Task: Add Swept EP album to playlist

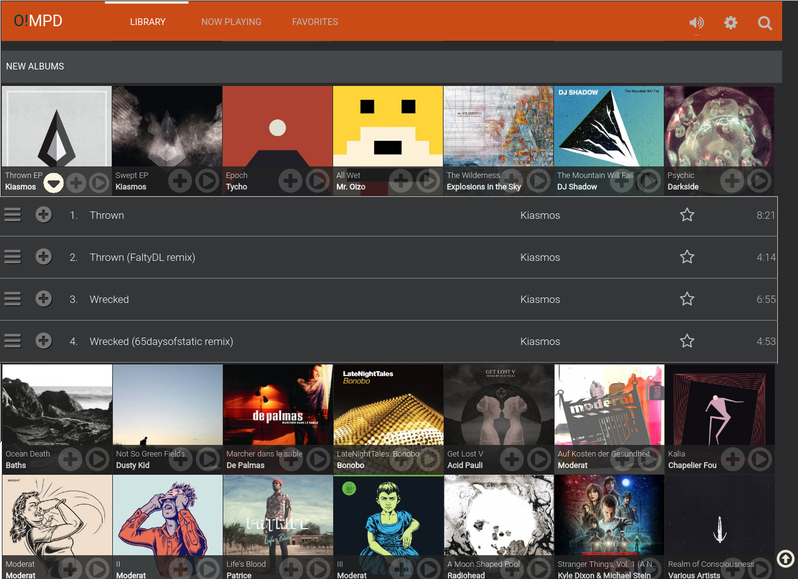Action: (180, 181)
